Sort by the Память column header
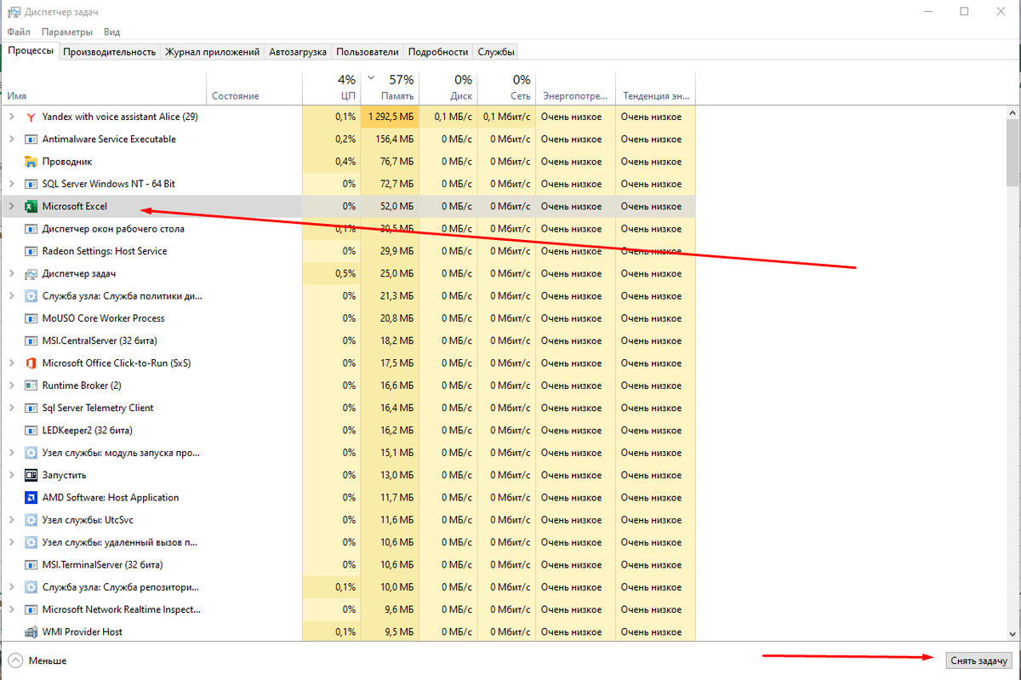Screen dimensions: 1021x680 pos(390,88)
